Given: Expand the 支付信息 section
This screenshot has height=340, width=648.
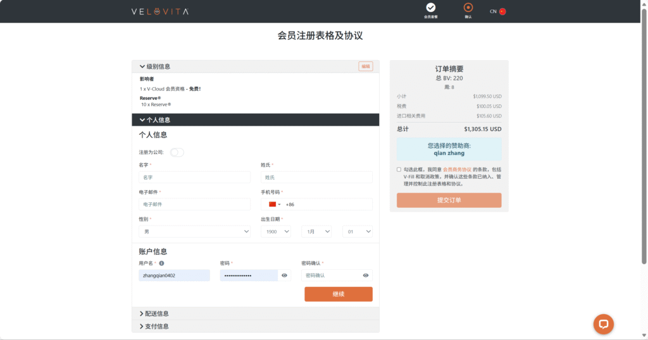Looking at the screenshot, I should point(154,326).
